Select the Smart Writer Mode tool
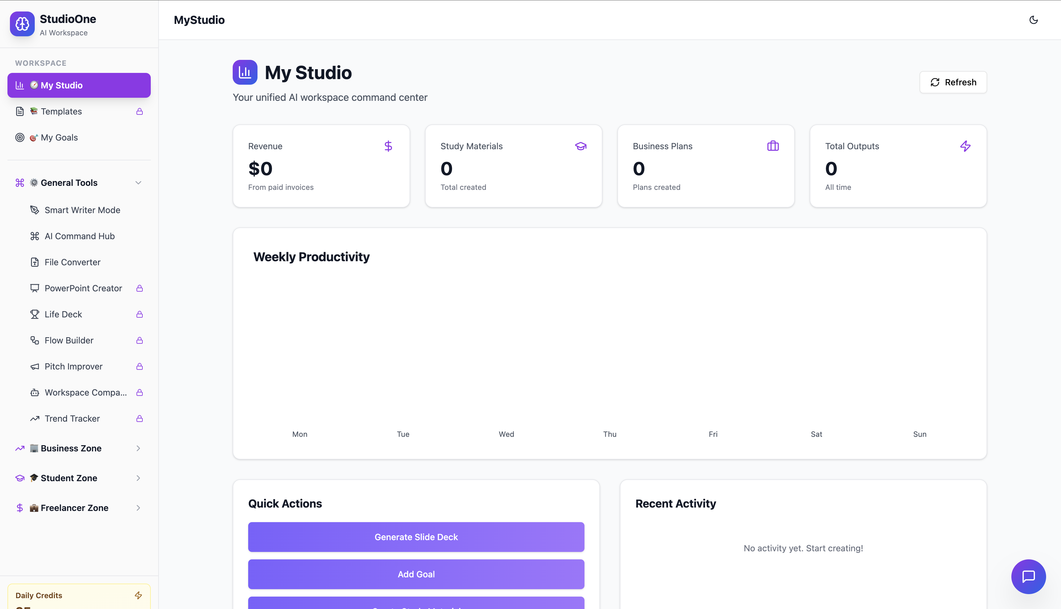This screenshot has height=609, width=1061. (82, 209)
